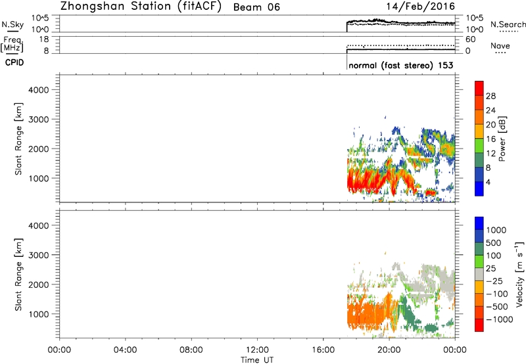The height and width of the screenshot is (364, 526).
Task: Select the "04:00" time tick label
Action: (125, 350)
